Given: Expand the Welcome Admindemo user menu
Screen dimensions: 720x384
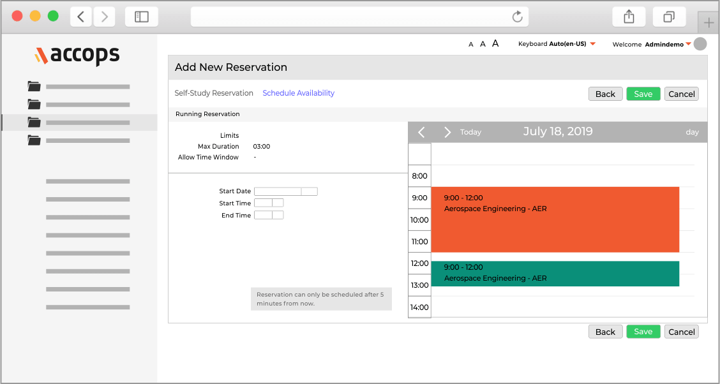Looking at the screenshot, I should click(x=688, y=45).
